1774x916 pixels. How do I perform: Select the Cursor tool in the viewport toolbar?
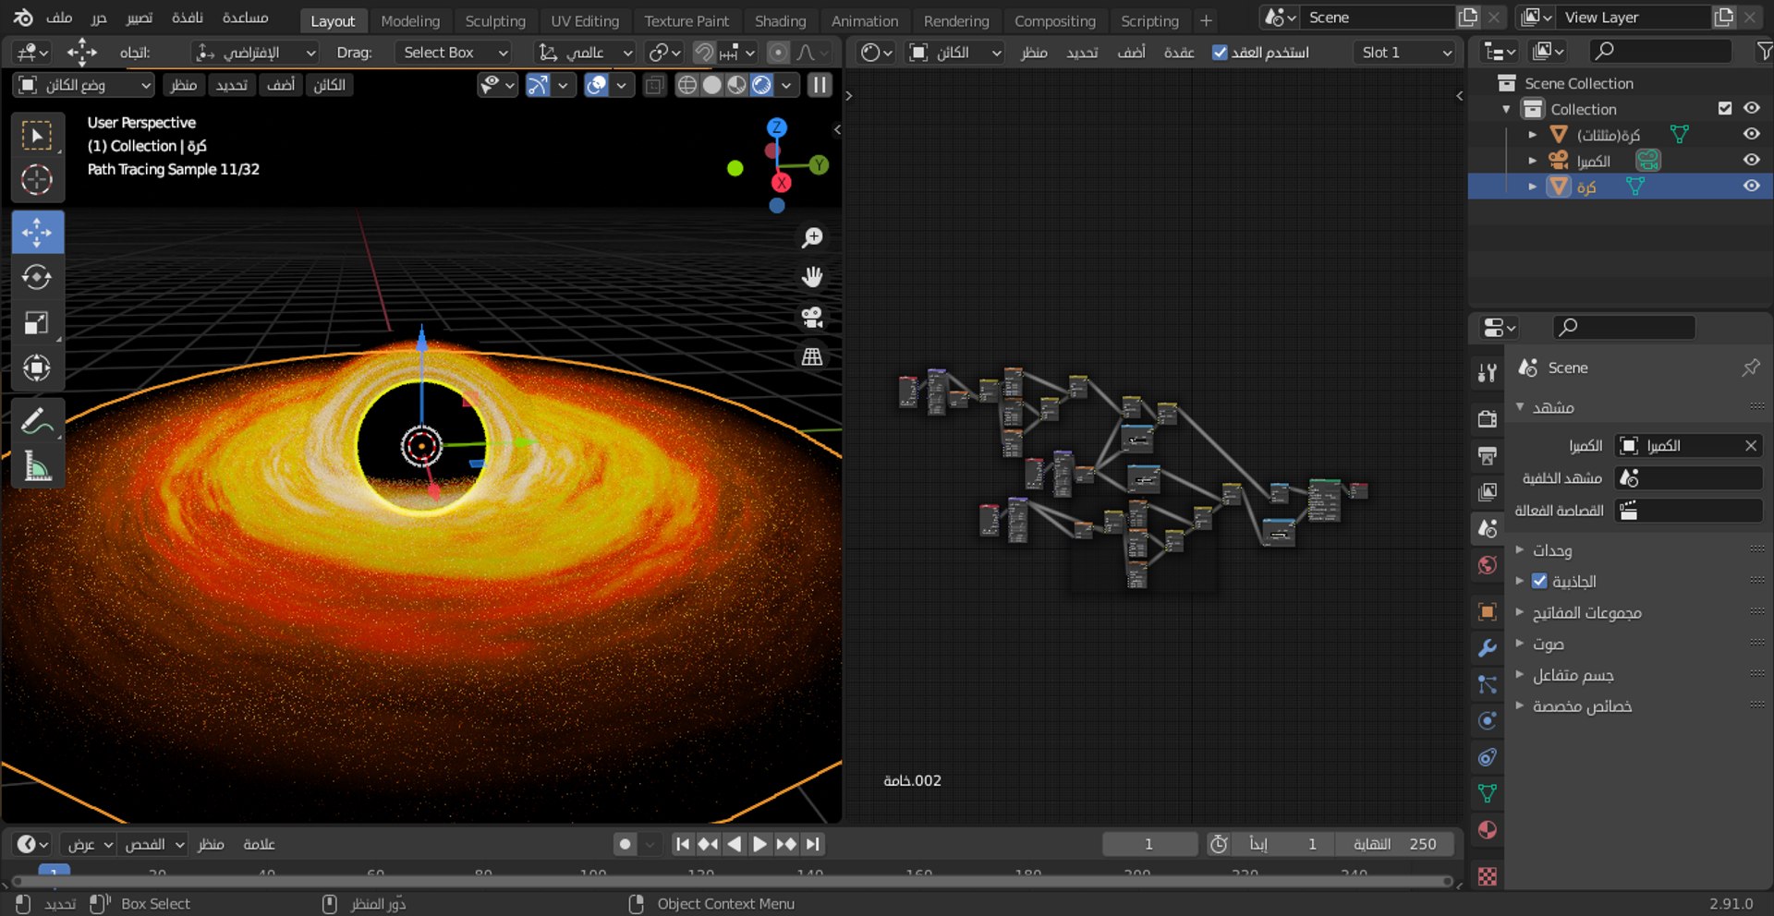pos(37,180)
